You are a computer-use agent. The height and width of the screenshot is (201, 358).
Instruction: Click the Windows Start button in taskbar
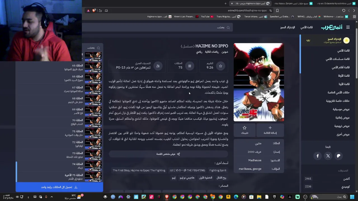click(352, 197)
